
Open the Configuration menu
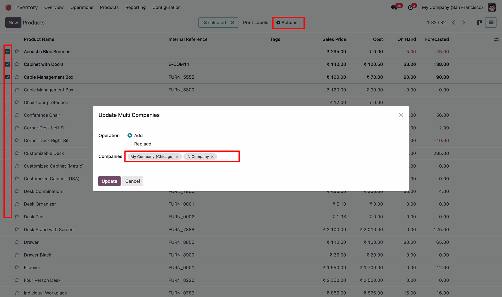pyautogui.click(x=166, y=7)
